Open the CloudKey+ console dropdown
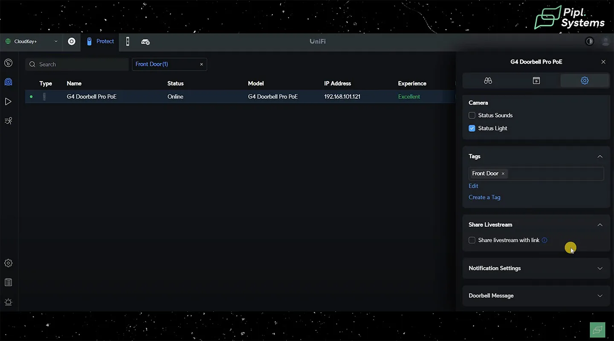 [31, 41]
